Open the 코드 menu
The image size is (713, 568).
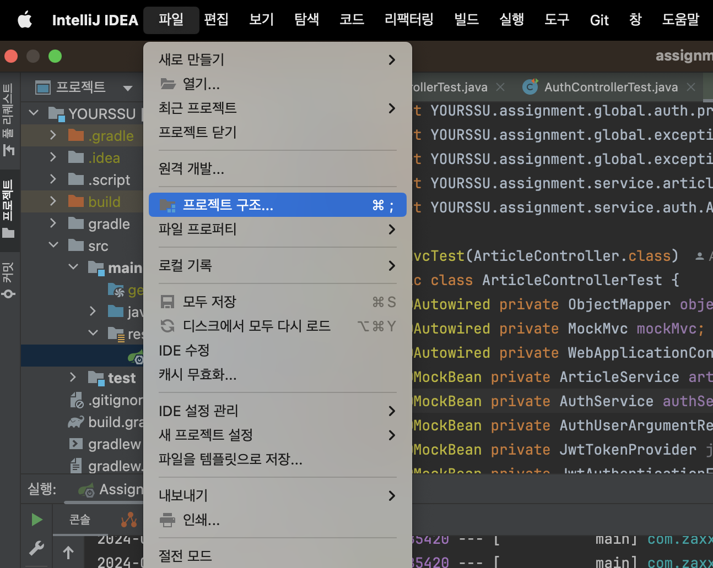pos(352,20)
